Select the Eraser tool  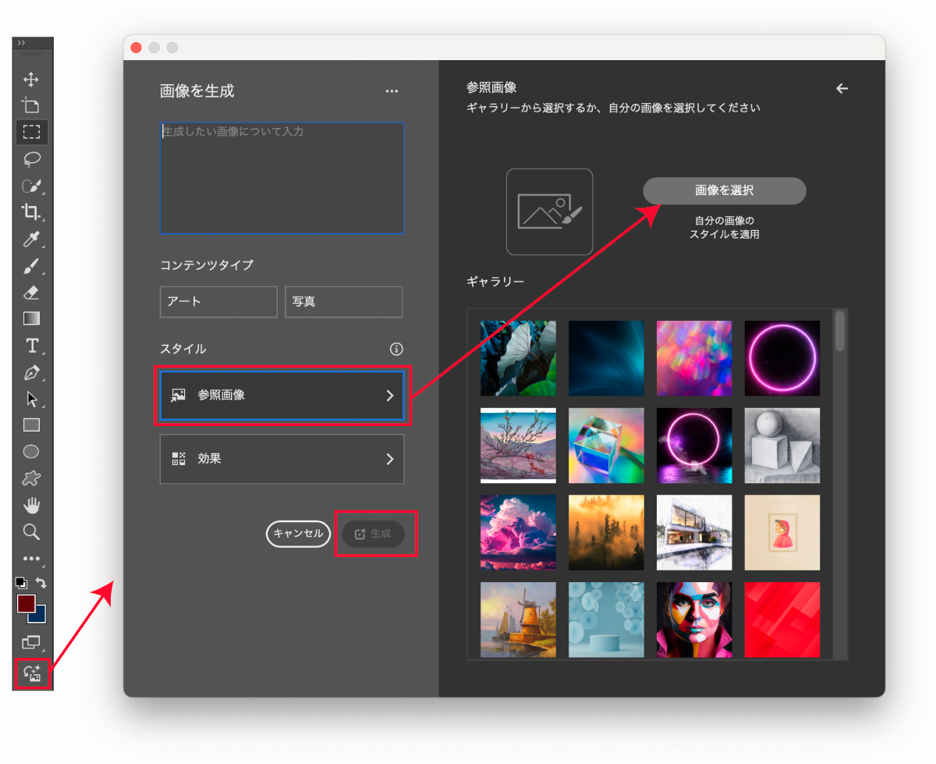(x=31, y=293)
